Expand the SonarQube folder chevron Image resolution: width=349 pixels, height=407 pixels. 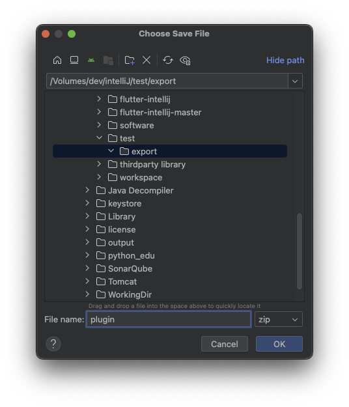[x=87, y=268]
